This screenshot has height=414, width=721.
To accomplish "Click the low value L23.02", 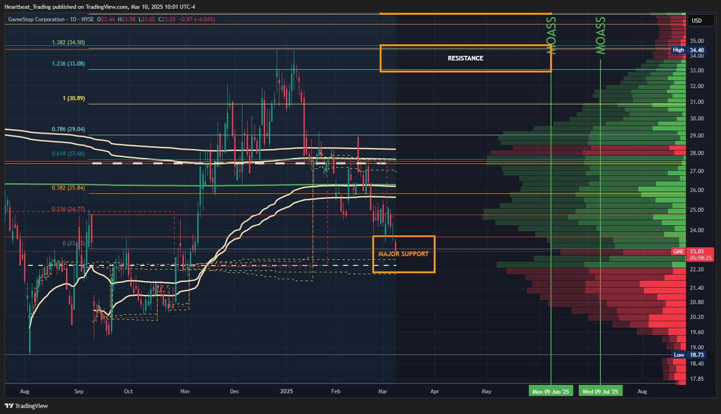I will [147, 19].
